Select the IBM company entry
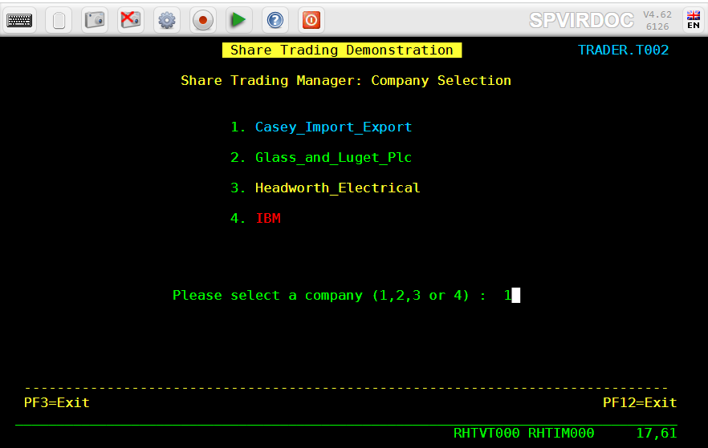This screenshot has height=448, width=708. pyautogui.click(x=268, y=218)
